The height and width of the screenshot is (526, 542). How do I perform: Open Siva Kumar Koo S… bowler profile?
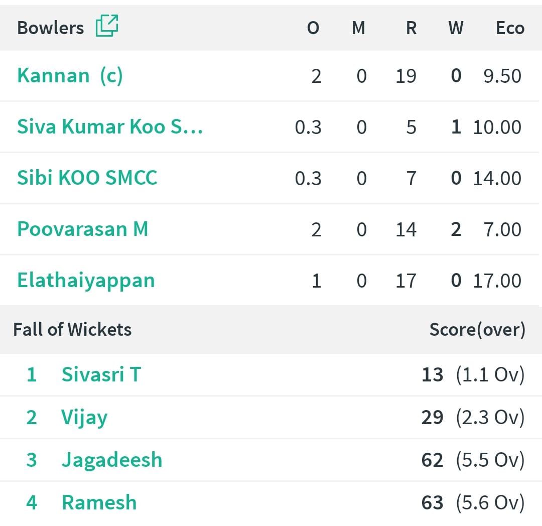click(110, 126)
